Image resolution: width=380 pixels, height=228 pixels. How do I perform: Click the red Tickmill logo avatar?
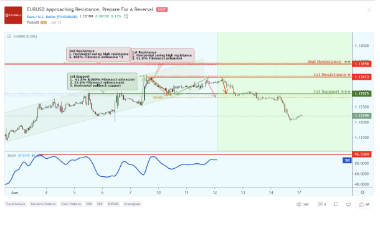coord(13,15)
